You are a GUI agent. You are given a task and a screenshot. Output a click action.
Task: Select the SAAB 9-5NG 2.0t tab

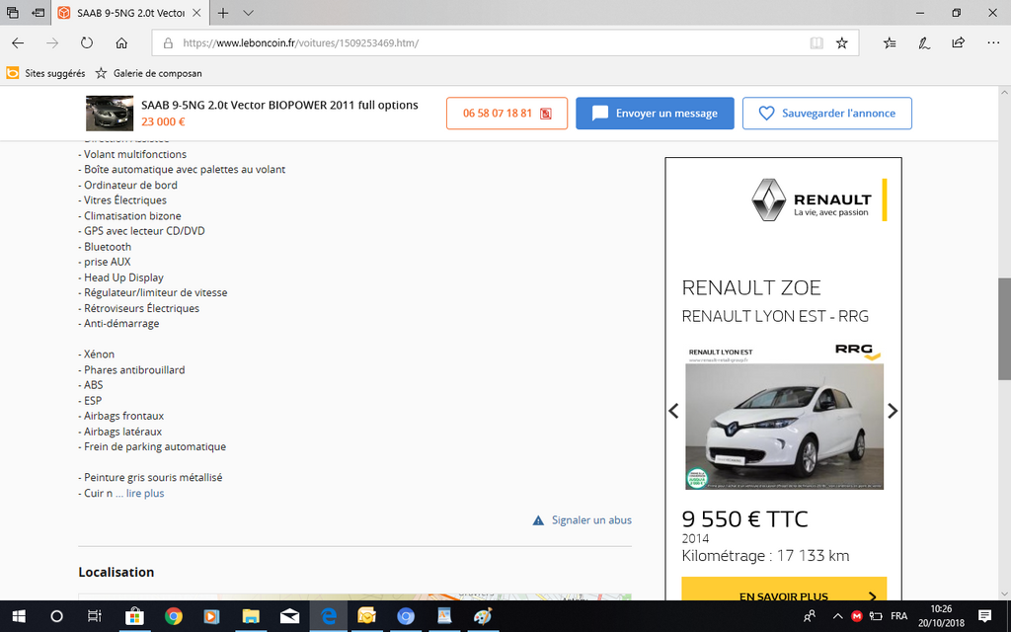click(x=129, y=13)
